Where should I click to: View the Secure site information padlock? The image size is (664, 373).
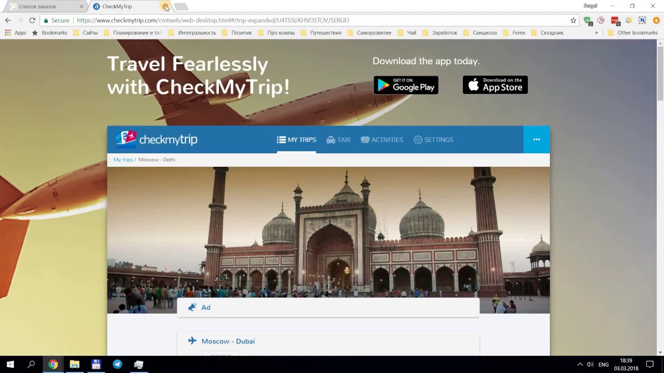point(57,20)
